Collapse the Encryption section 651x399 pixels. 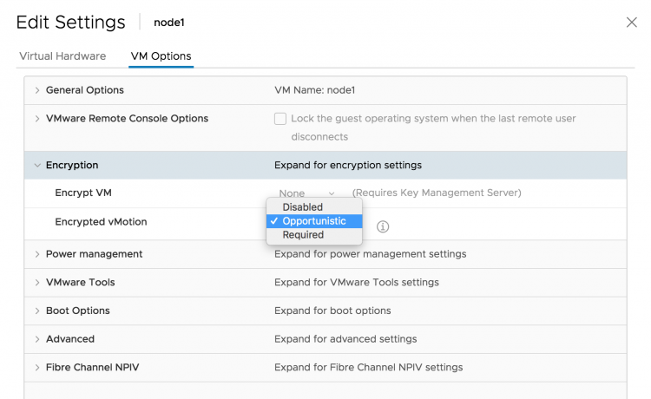pos(37,166)
